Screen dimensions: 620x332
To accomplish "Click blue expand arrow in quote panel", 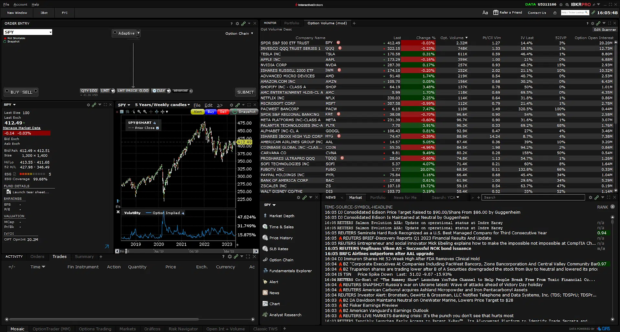I will 107,246.
